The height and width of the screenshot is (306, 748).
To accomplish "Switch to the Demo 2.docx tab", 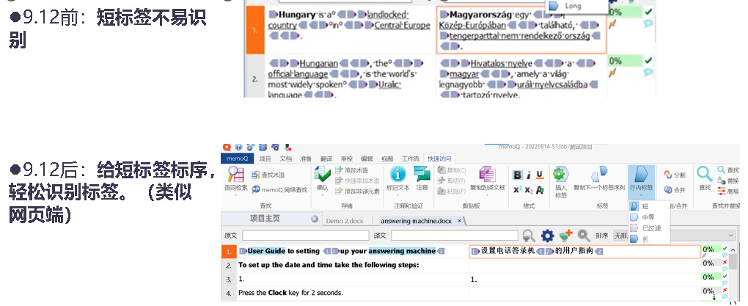I will tap(345, 221).
